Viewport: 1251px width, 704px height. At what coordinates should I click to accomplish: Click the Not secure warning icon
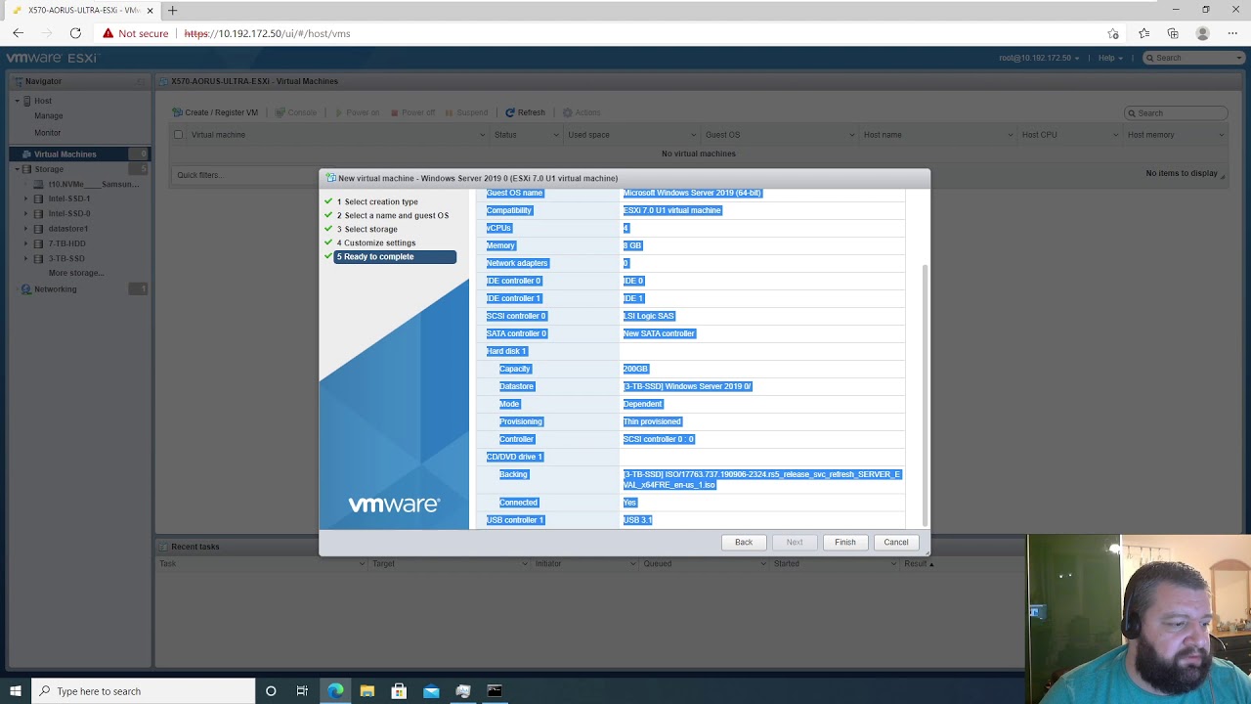coord(108,33)
